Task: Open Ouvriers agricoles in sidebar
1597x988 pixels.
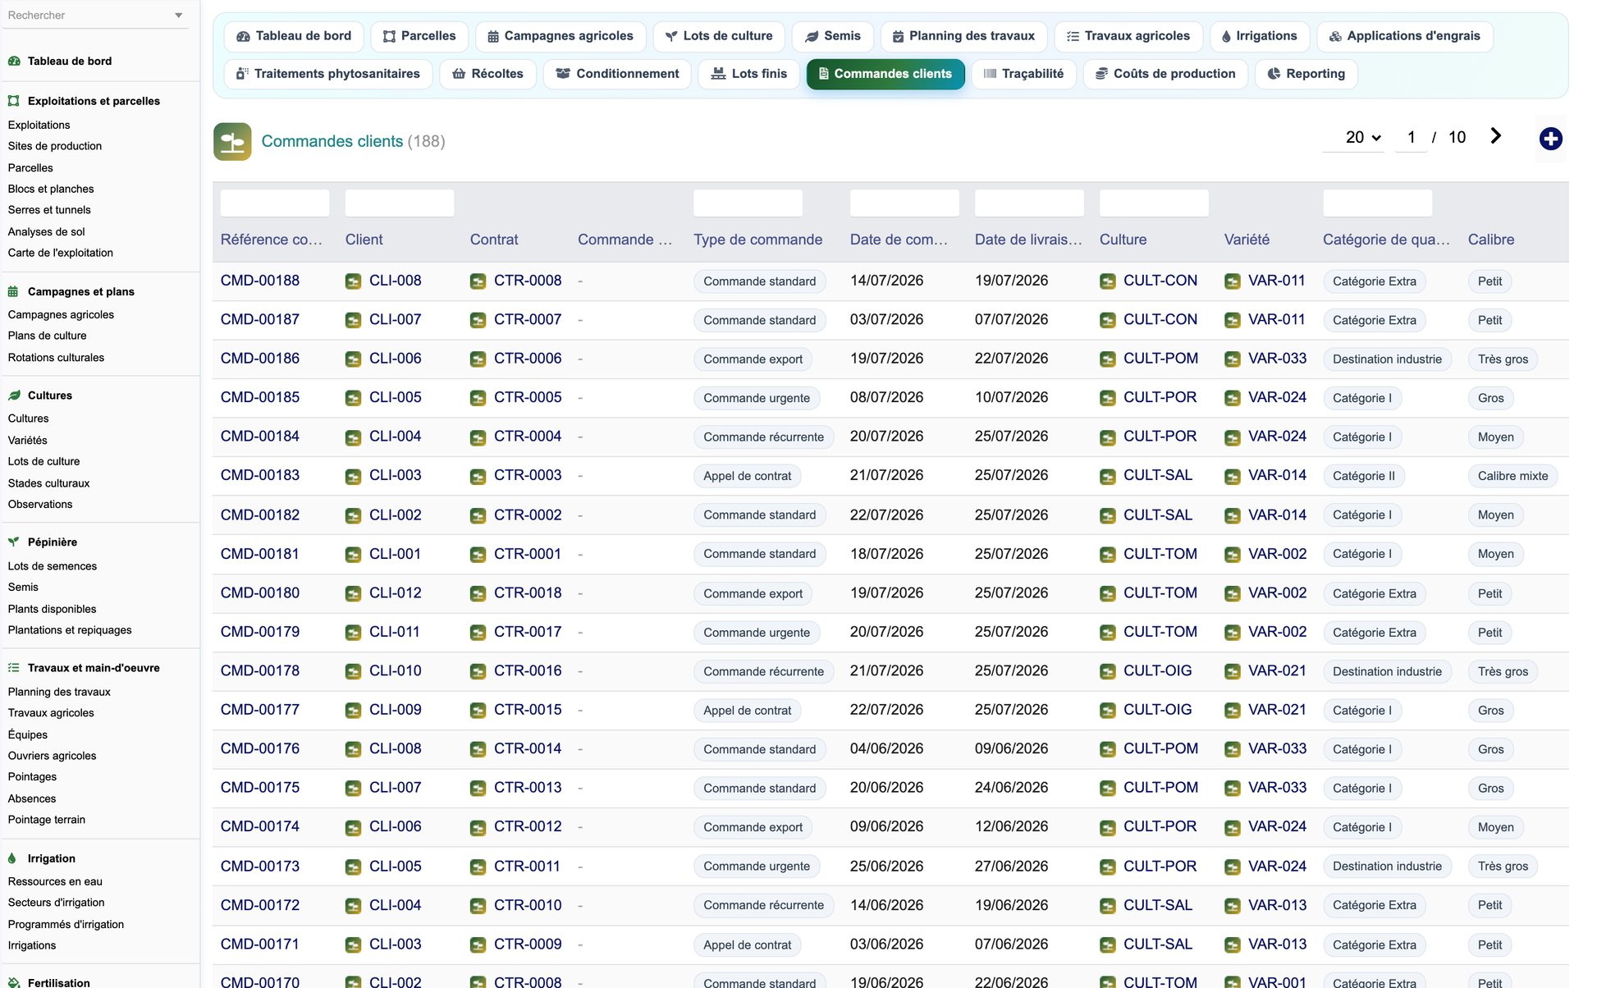Action: 52,756
